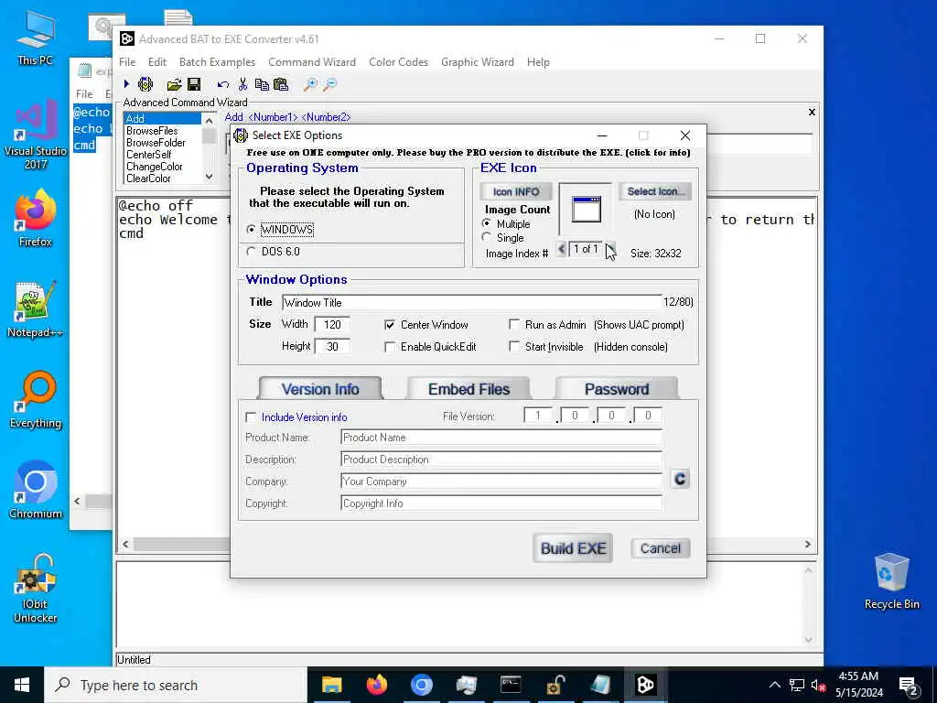The width and height of the screenshot is (937, 703).
Task: Open the Color Codes menu
Action: (399, 62)
